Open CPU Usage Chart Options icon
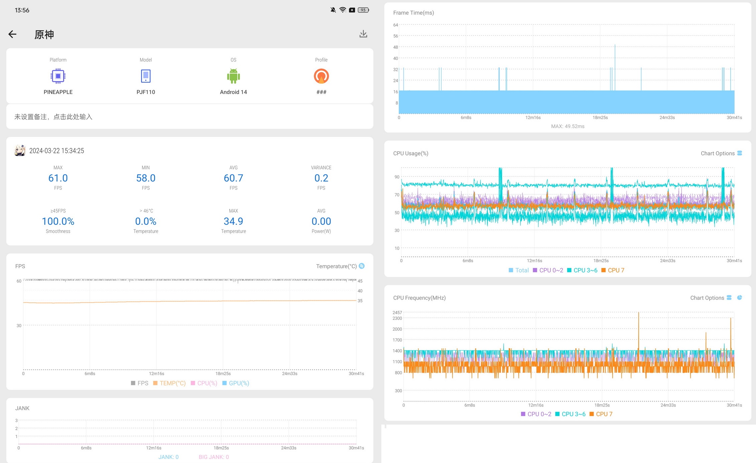 point(740,153)
